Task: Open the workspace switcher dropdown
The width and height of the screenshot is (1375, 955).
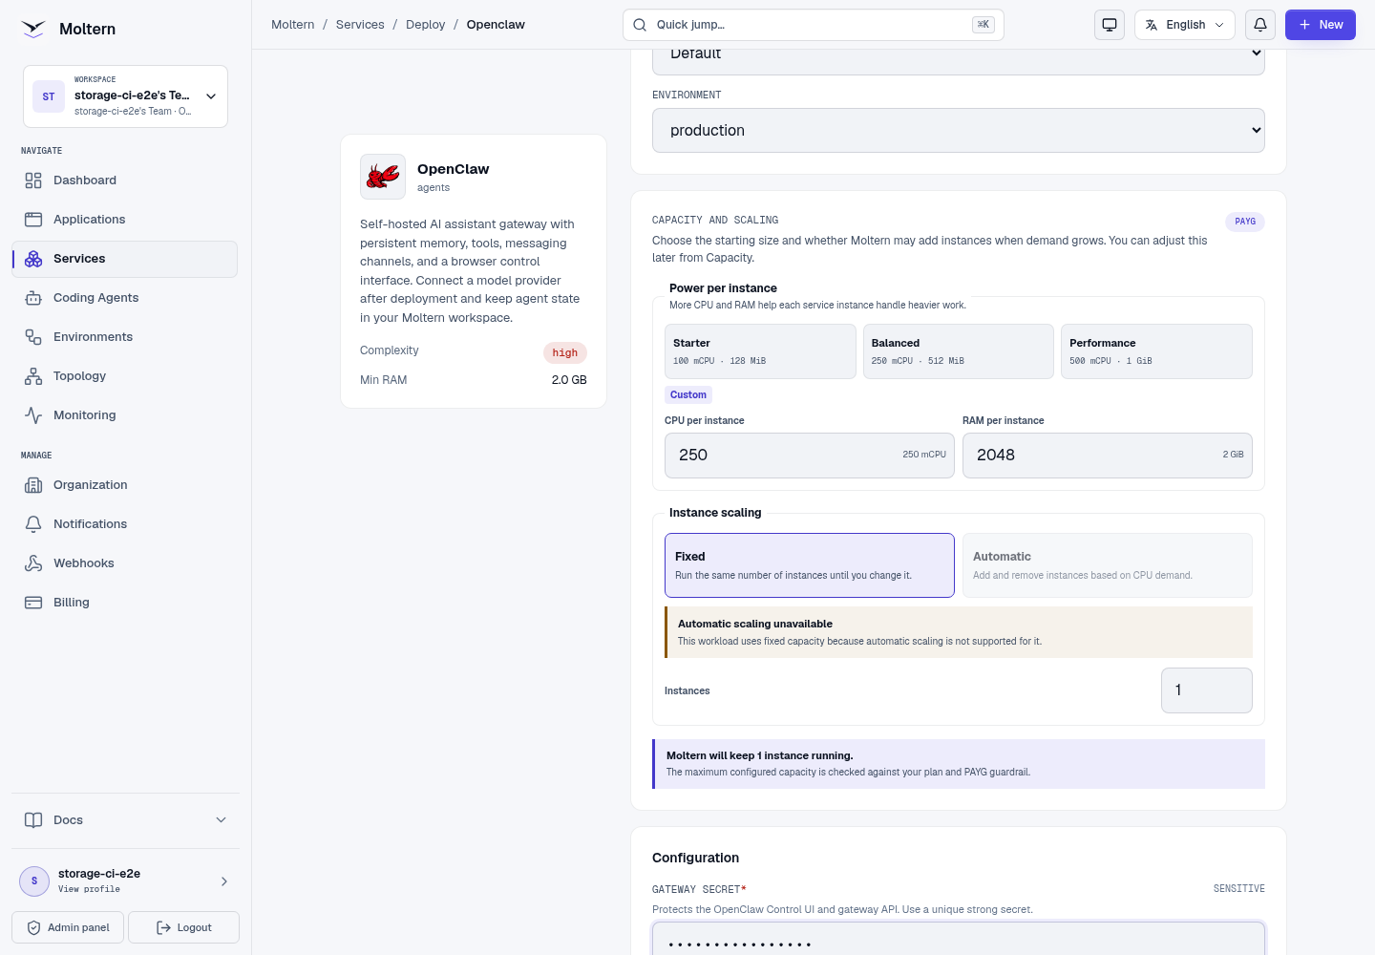Action: click(125, 96)
